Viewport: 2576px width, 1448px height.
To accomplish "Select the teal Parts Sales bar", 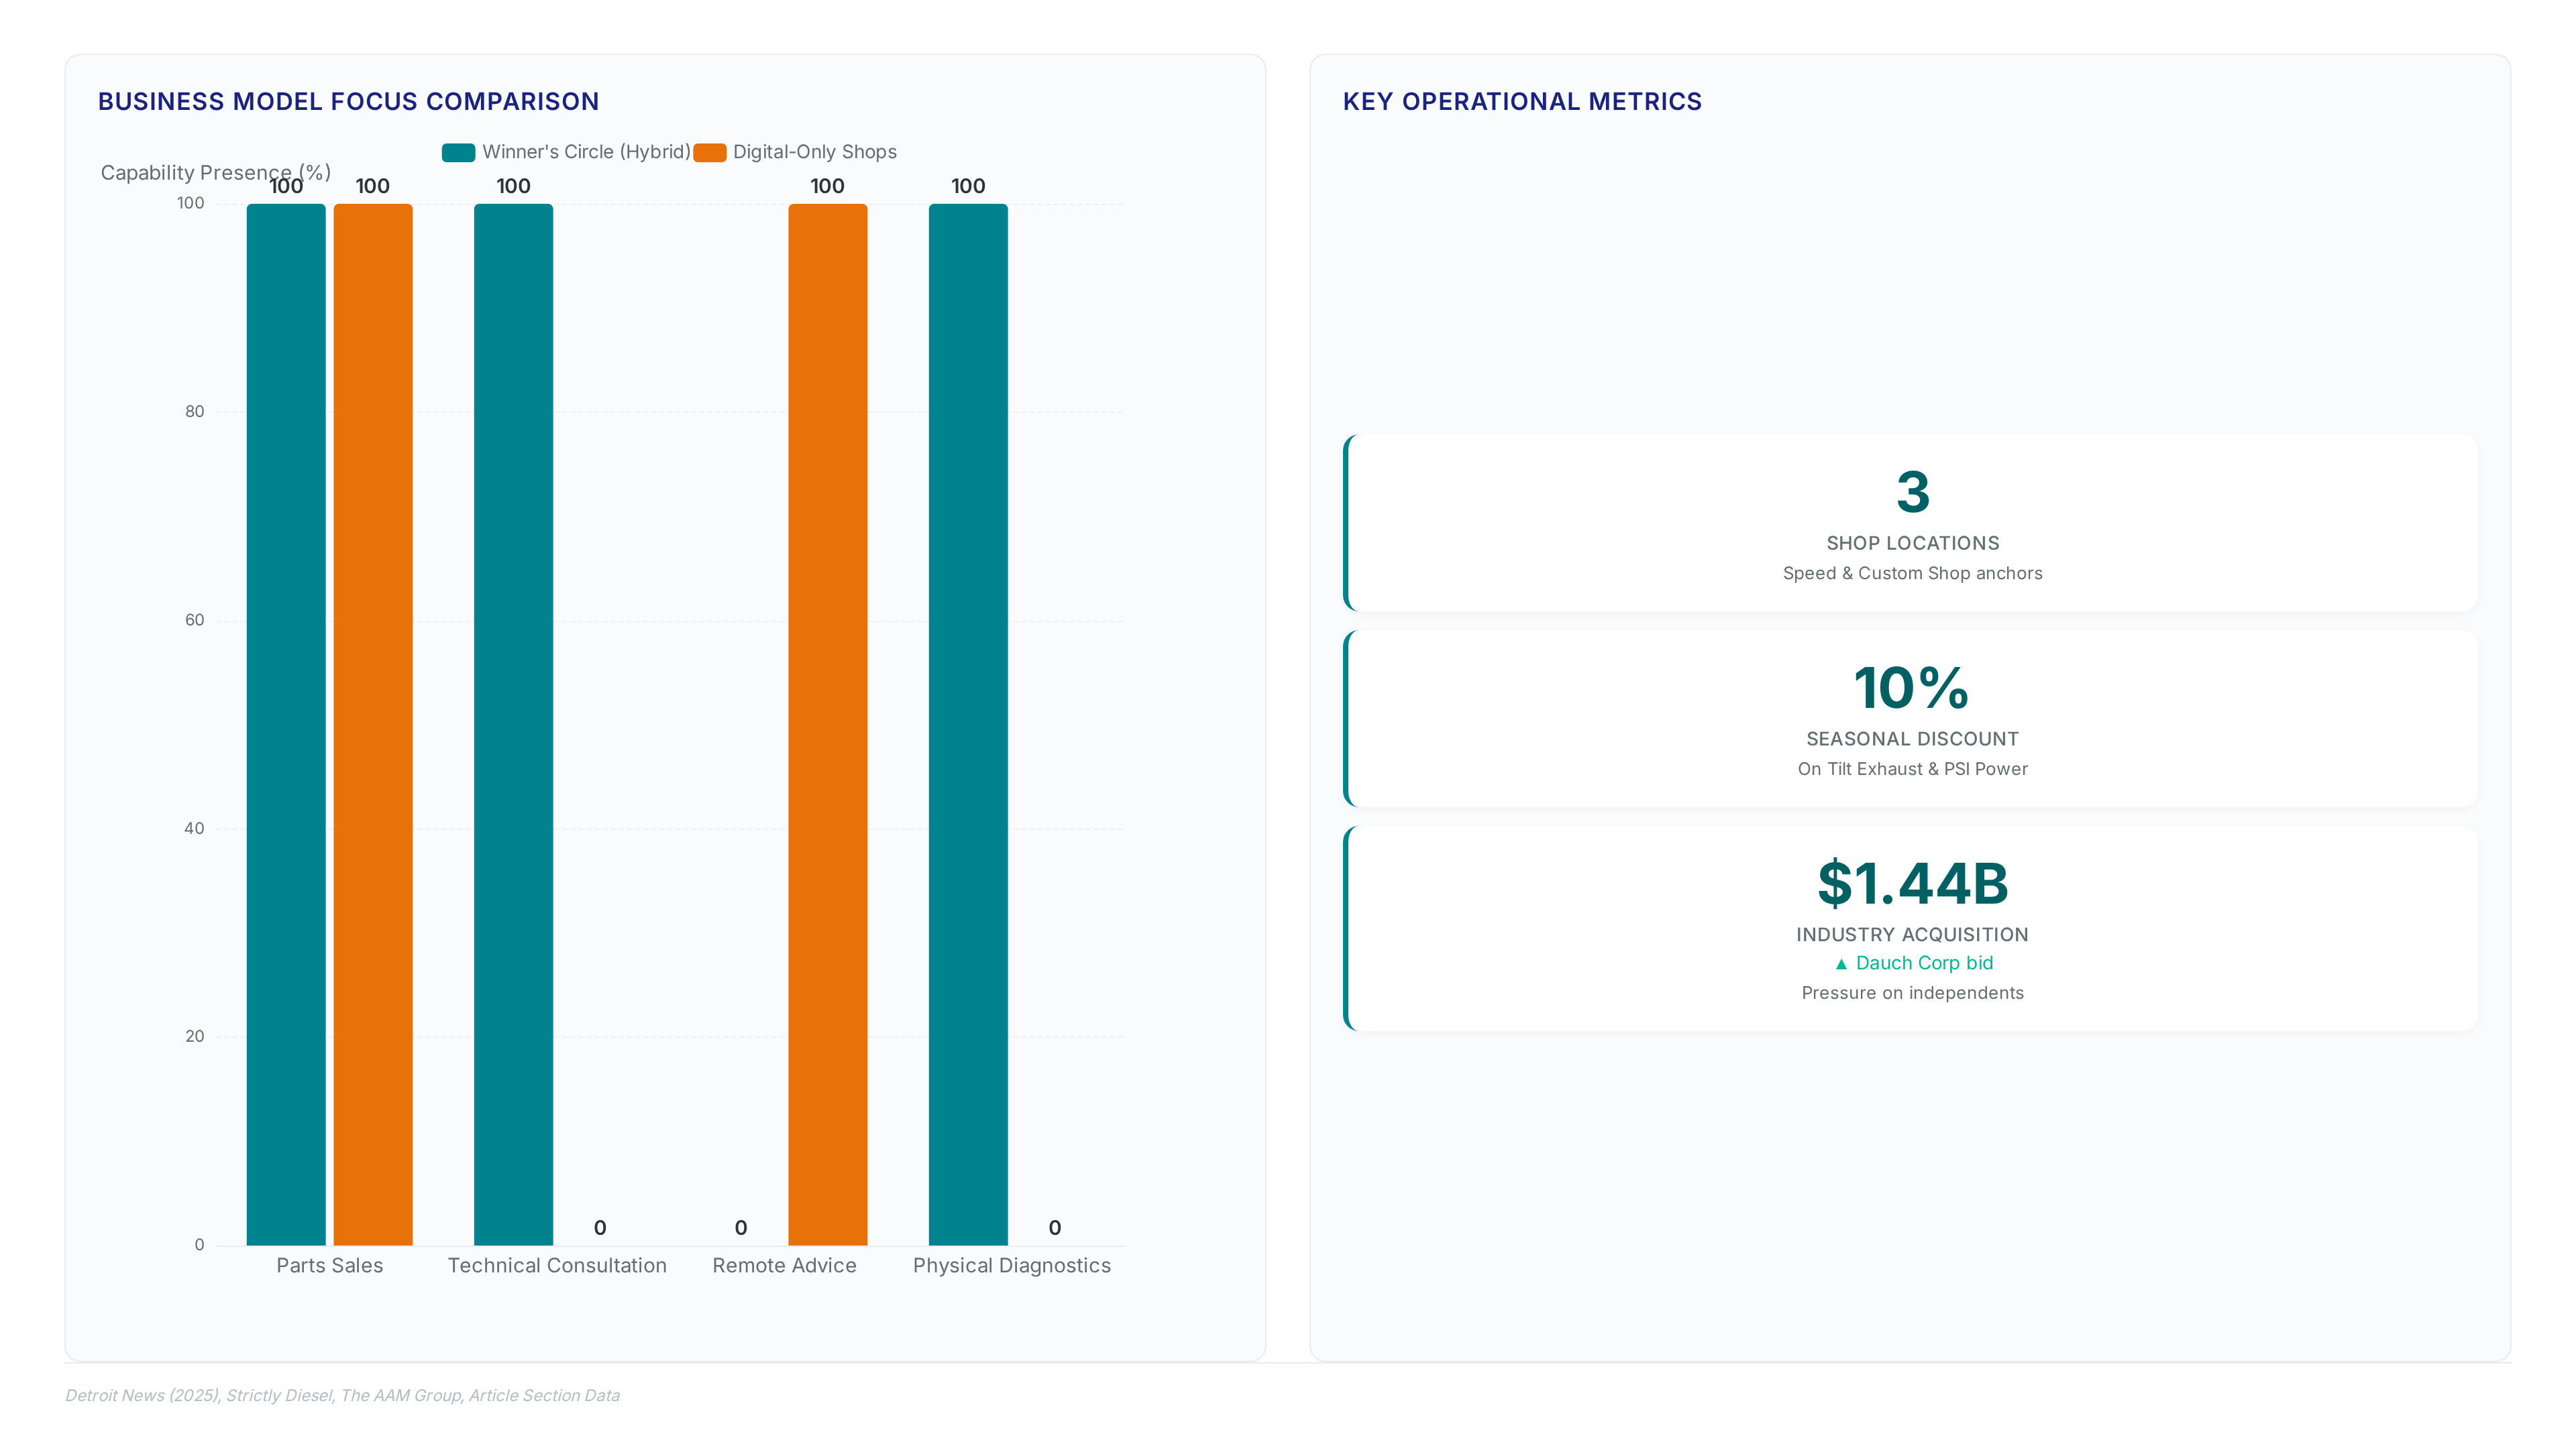I will pyautogui.click(x=286, y=725).
